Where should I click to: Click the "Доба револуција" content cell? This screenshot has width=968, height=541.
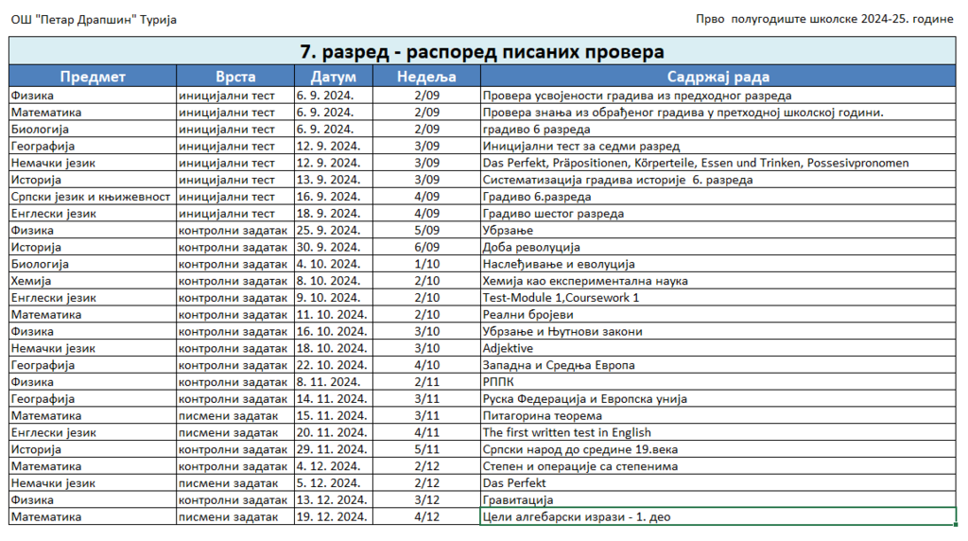click(x=717, y=248)
